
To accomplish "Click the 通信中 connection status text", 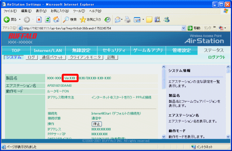I will click(x=96, y=118).
